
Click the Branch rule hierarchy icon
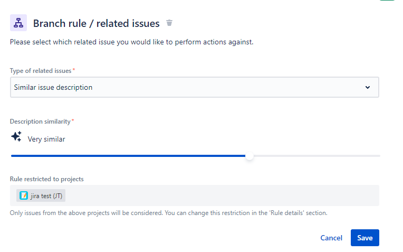[x=18, y=23]
